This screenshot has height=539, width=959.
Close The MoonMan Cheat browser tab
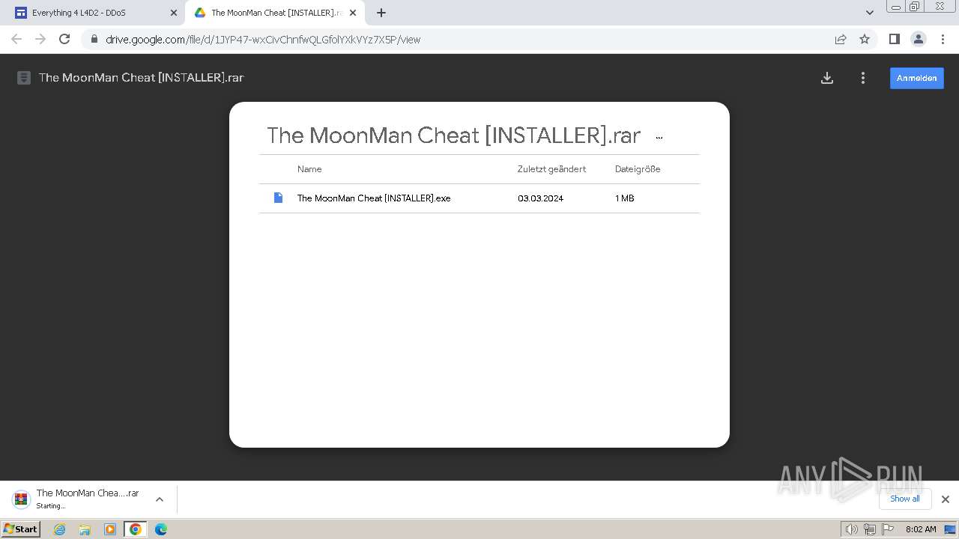pos(353,13)
